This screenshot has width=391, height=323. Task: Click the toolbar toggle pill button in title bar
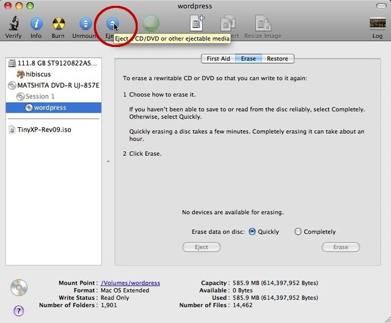point(381,6)
